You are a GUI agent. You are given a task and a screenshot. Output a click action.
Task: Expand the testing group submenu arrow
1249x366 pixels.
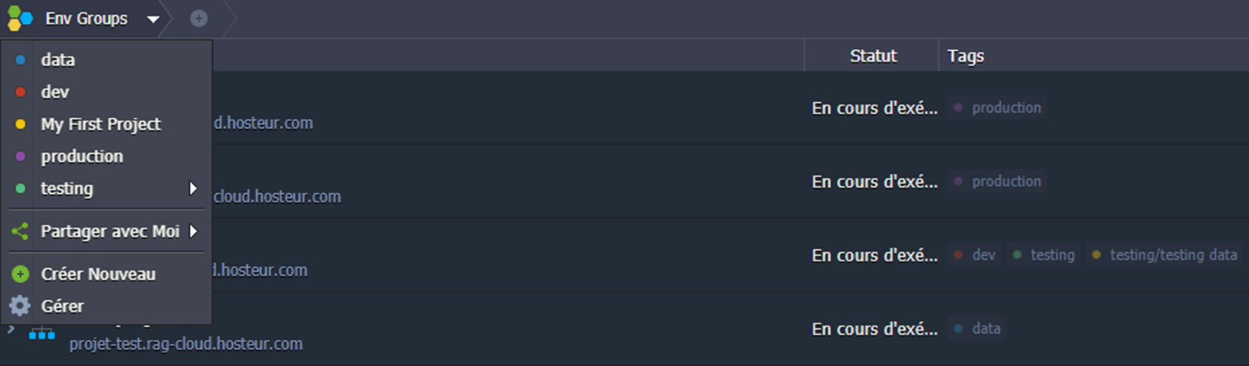pos(193,188)
